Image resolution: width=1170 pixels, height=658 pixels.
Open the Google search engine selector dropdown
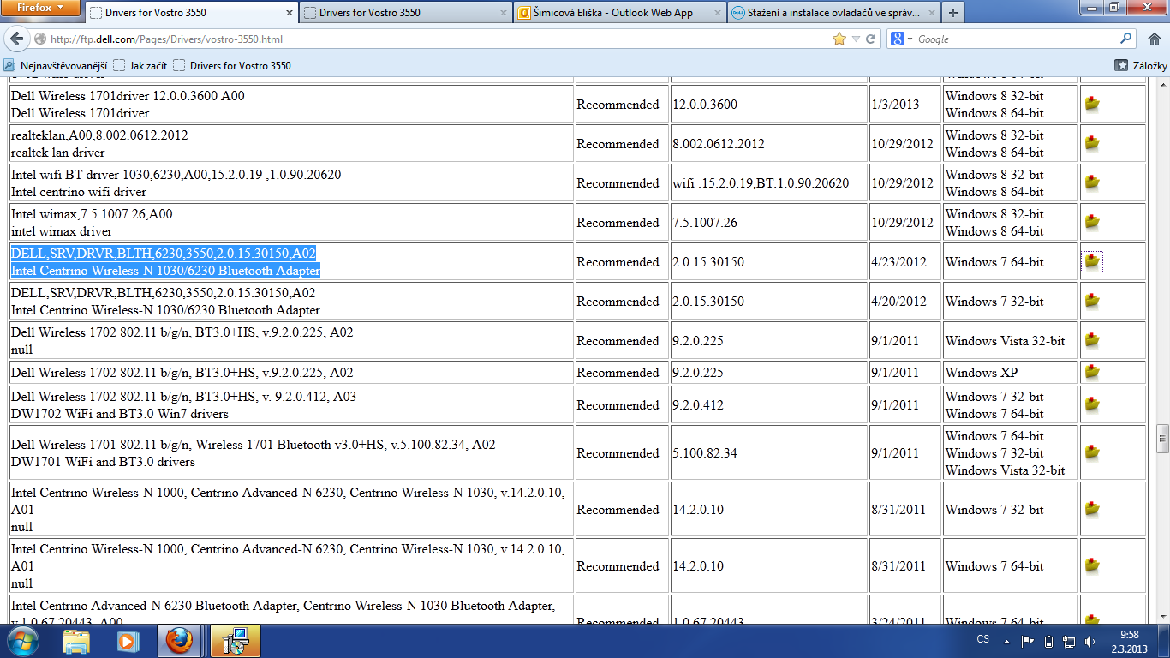(x=901, y=39)
